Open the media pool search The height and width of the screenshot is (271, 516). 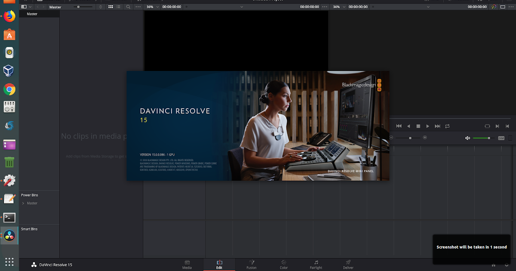128,7
